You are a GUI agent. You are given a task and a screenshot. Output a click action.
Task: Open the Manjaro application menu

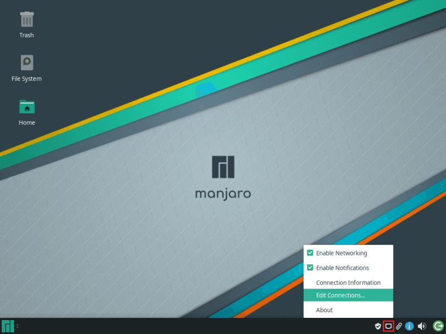(x=8, y=326)
